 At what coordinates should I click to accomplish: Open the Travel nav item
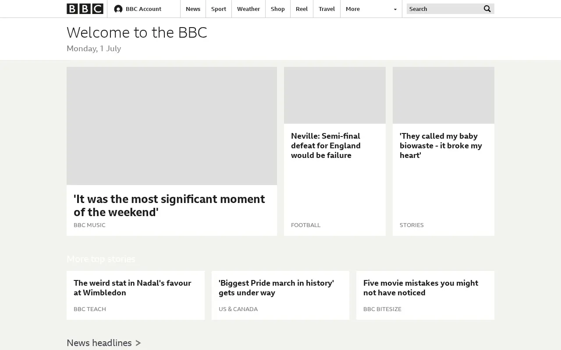coord(327,9)
